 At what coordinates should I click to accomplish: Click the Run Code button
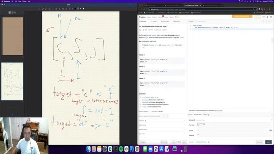(x=259, y=142)
